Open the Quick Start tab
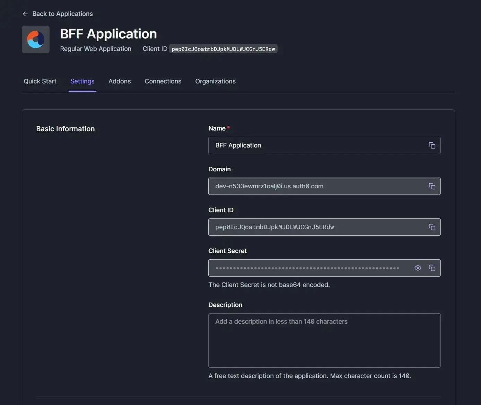Viewport: 481px width, 405px height. pyautogui.click(x=40, y=81)
